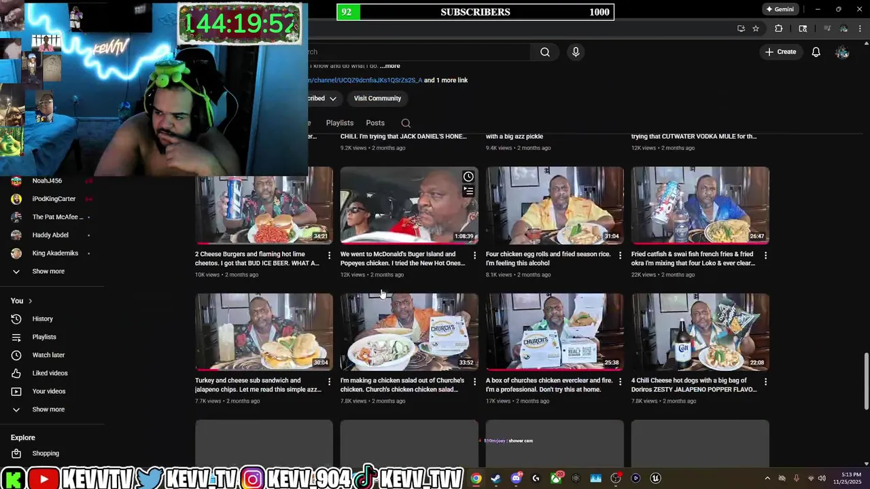
Task: Open Subscribed dropdown on the channel
Action: coord(323,98)
